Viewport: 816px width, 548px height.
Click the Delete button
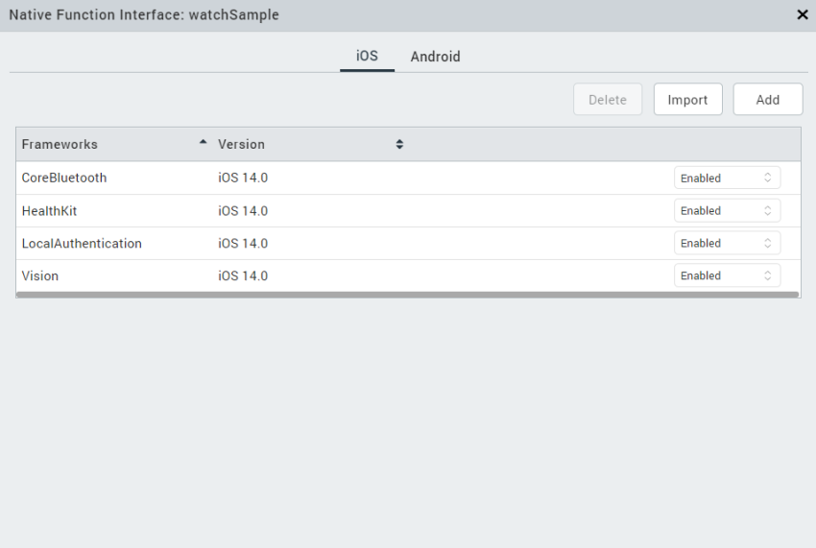[x=608, y=100]
